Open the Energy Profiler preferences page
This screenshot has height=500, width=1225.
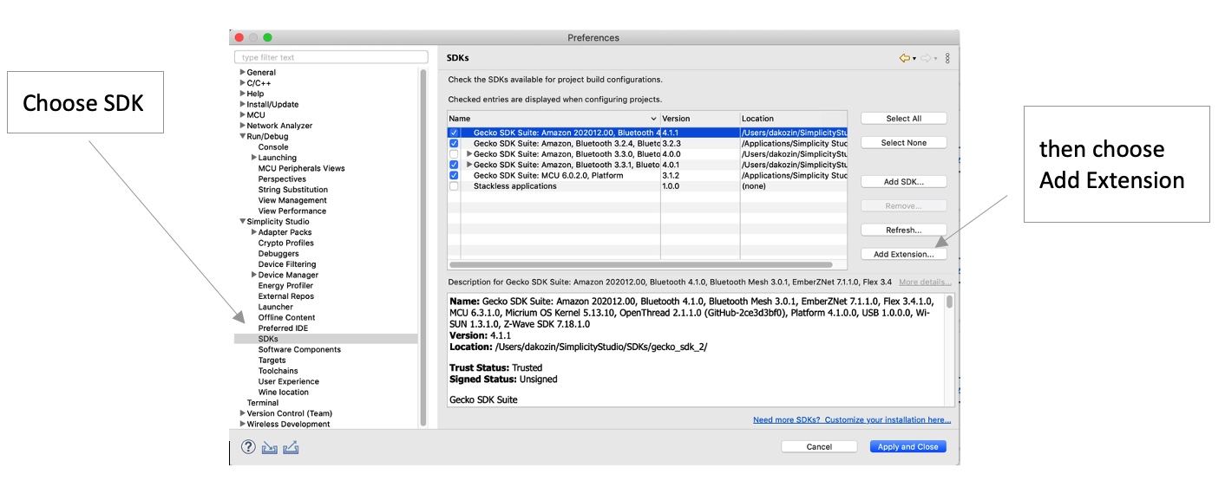tap(285, 286)
